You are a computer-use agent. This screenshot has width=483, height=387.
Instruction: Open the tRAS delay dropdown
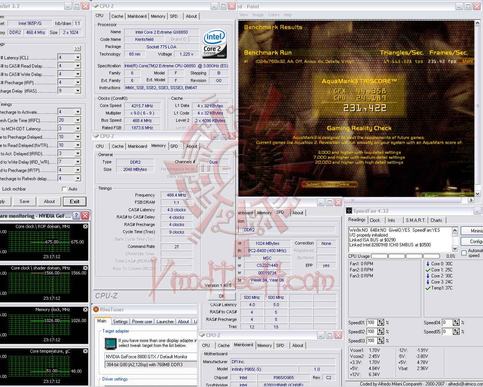click(78, 91)
